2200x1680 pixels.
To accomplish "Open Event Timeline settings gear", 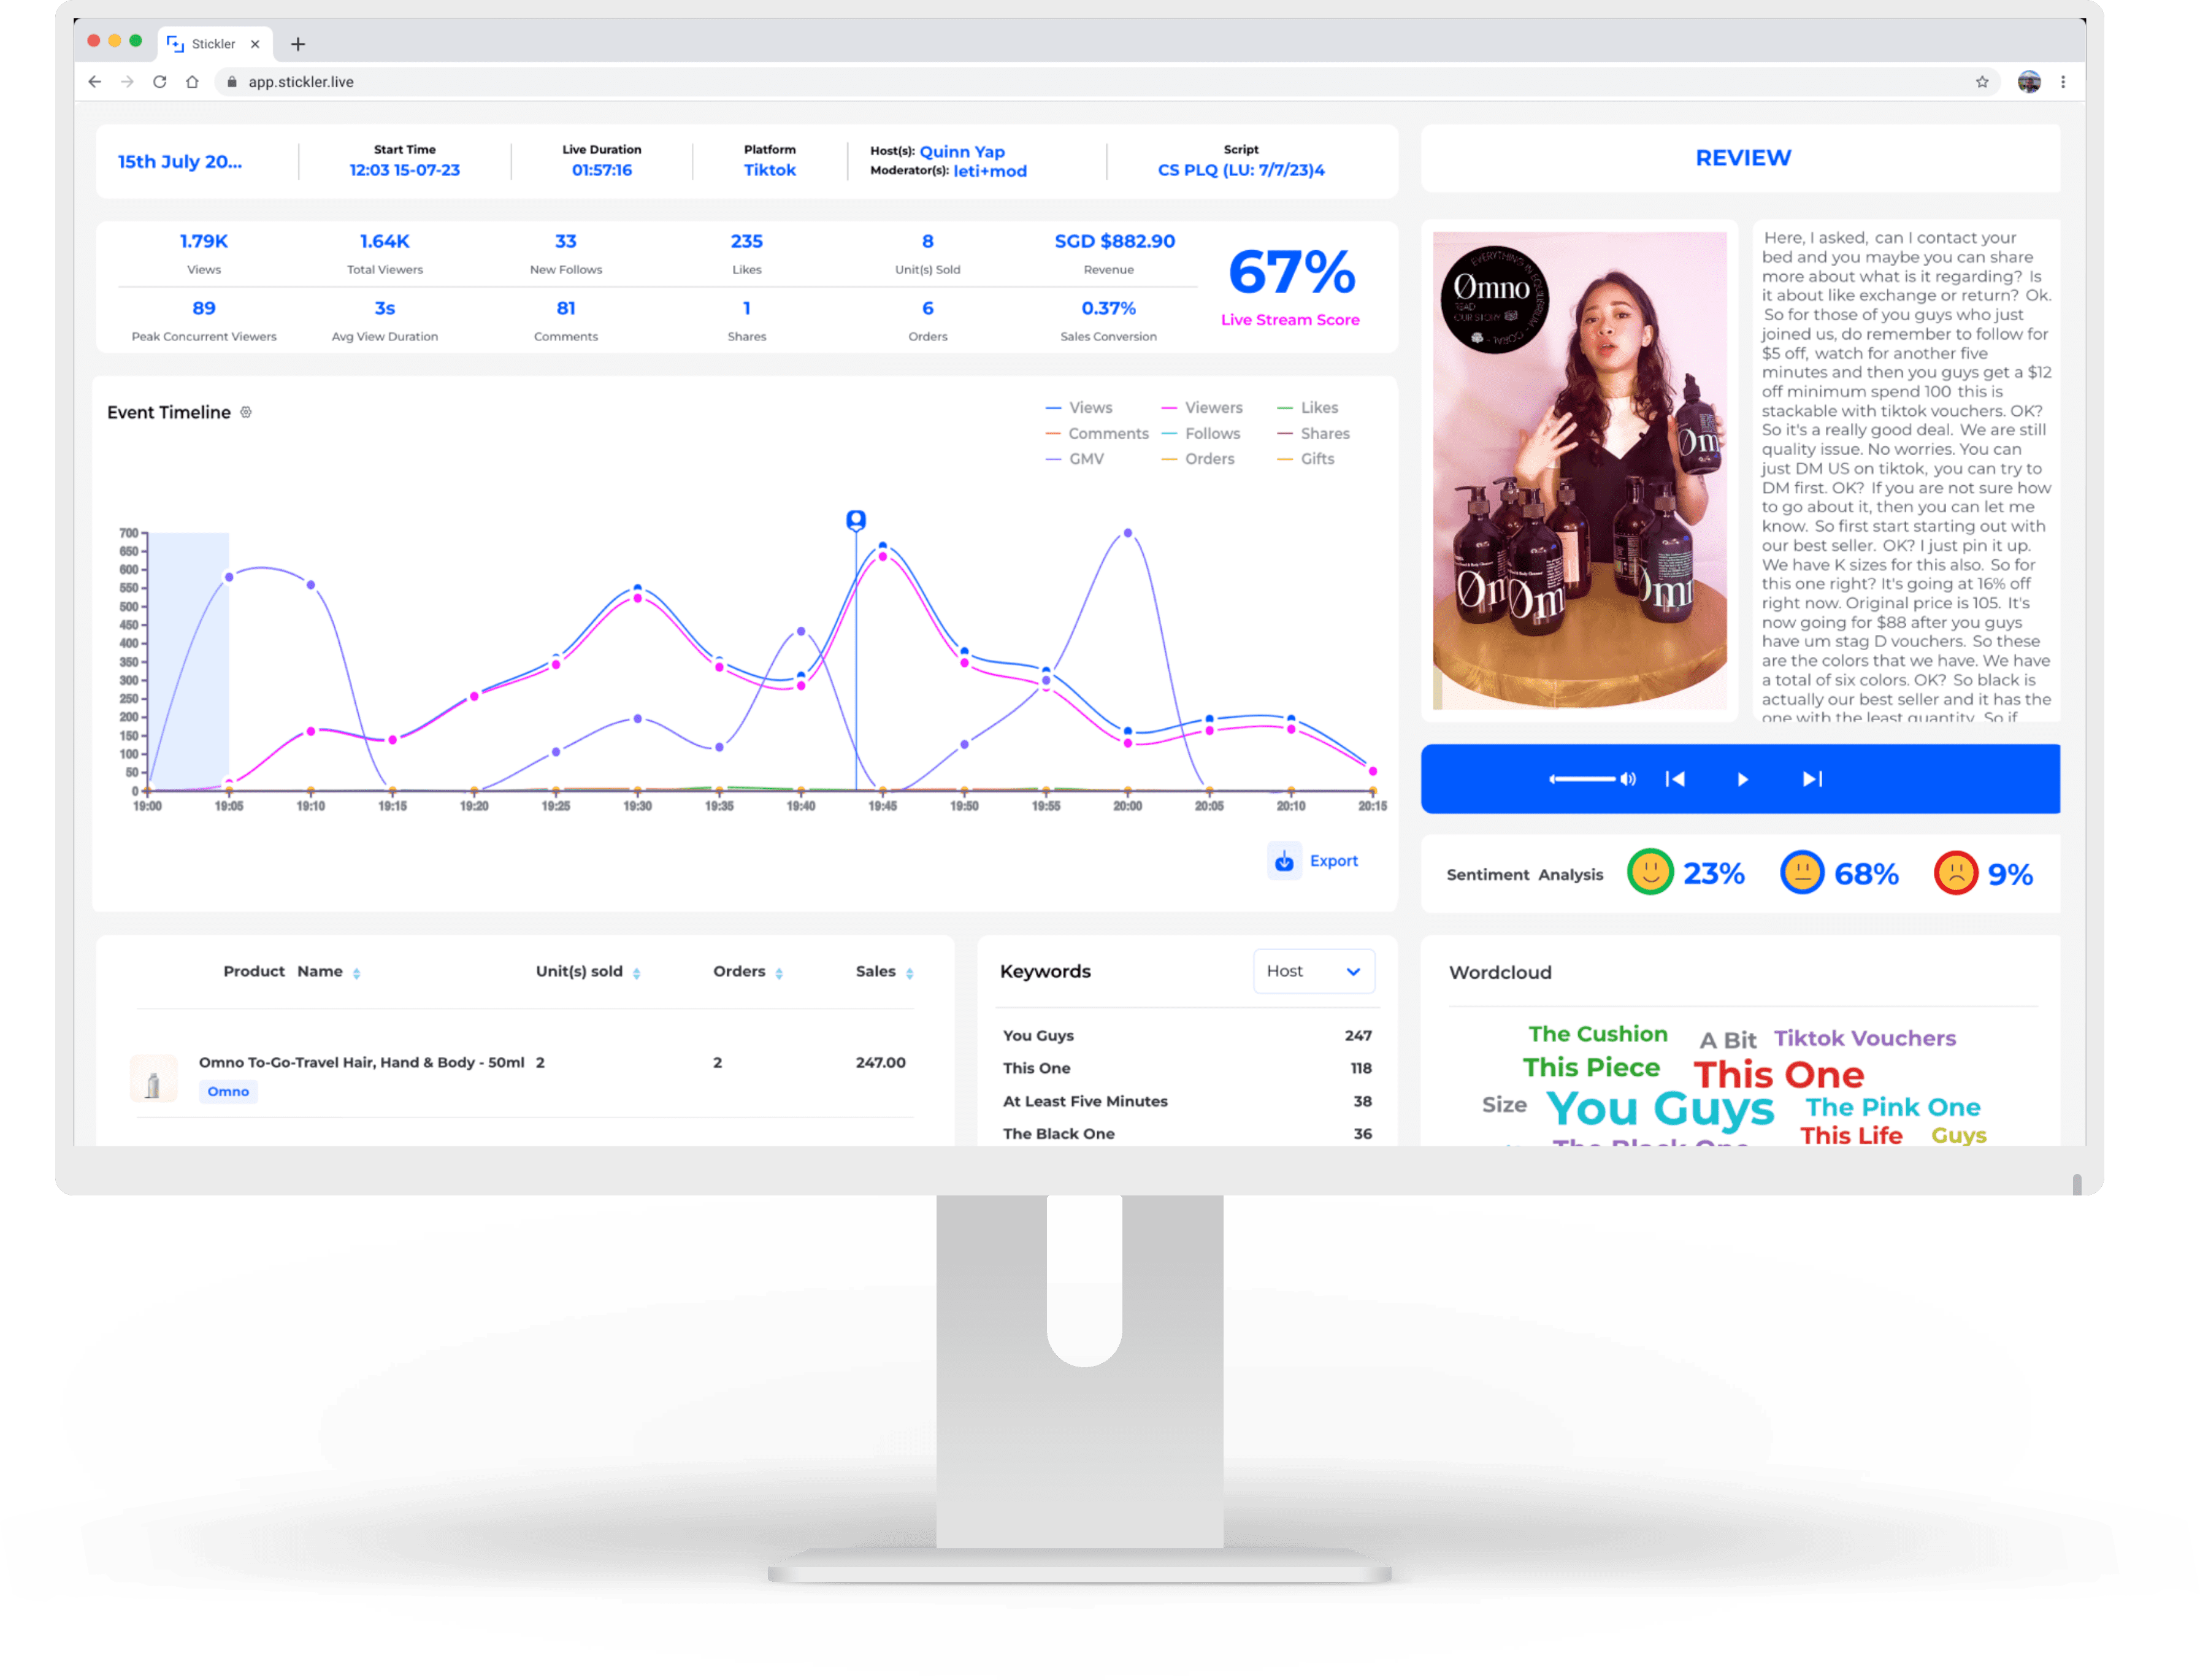I will 246,412.
